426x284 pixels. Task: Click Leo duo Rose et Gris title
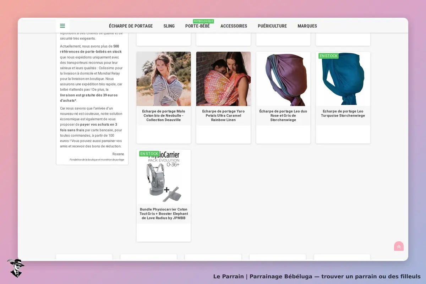click(283, 115)
